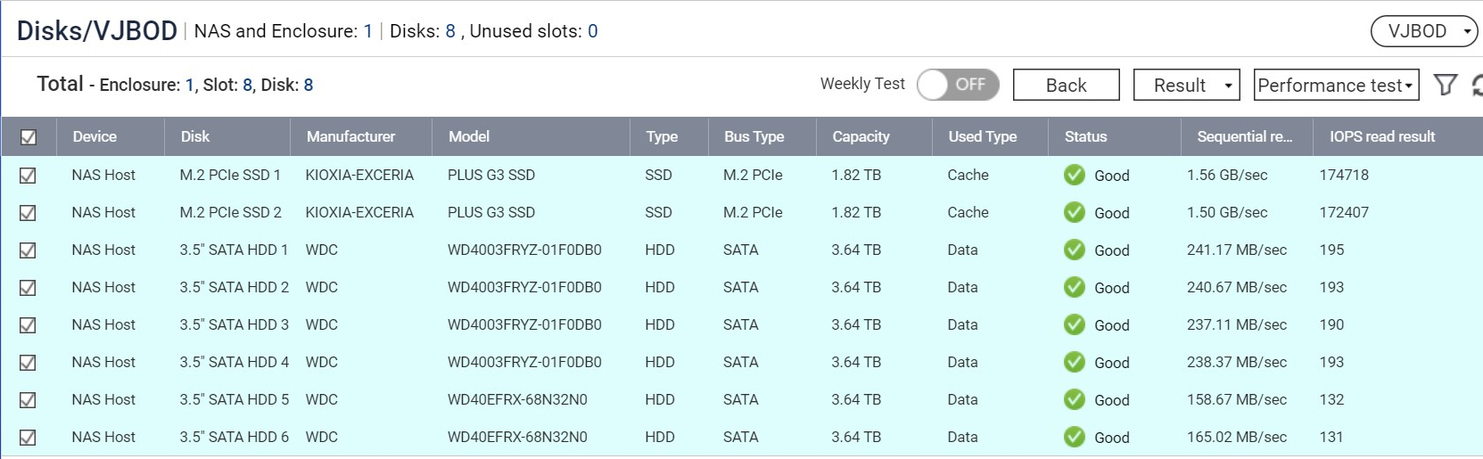
Task: Click green check icon for SATA HDD 1
Action: (x=1075, y=250)
